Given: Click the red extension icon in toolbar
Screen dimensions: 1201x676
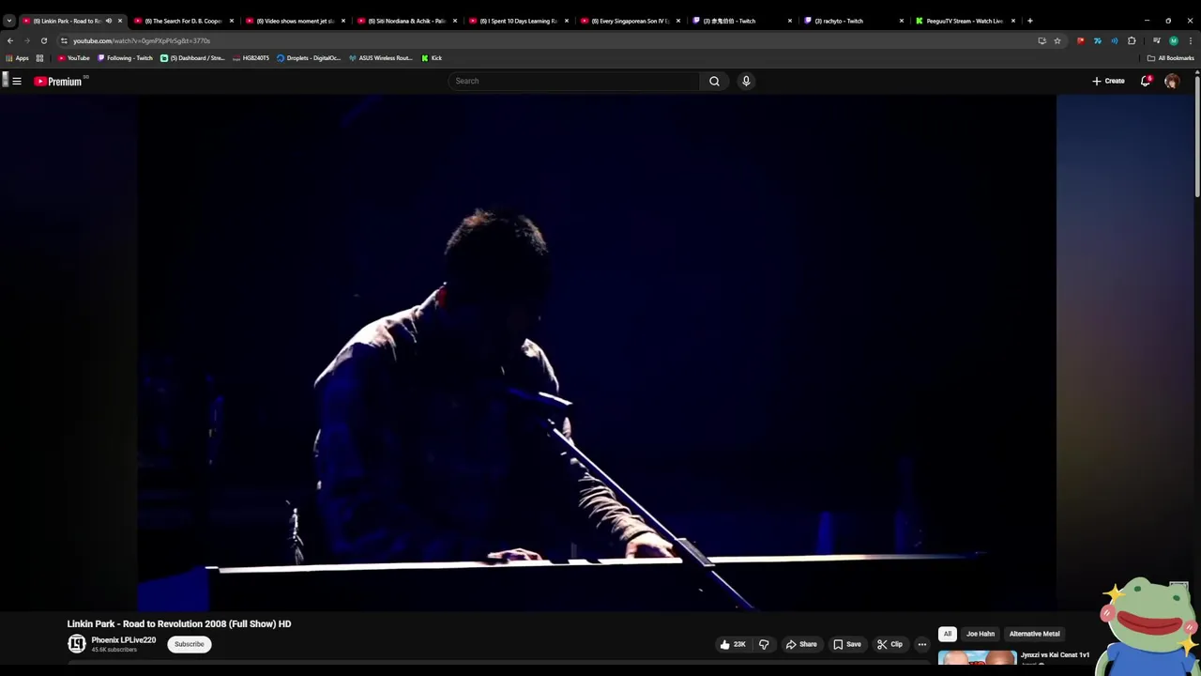Looking at the screenshot, I should pyautogui.click(x=1081, y=40).
